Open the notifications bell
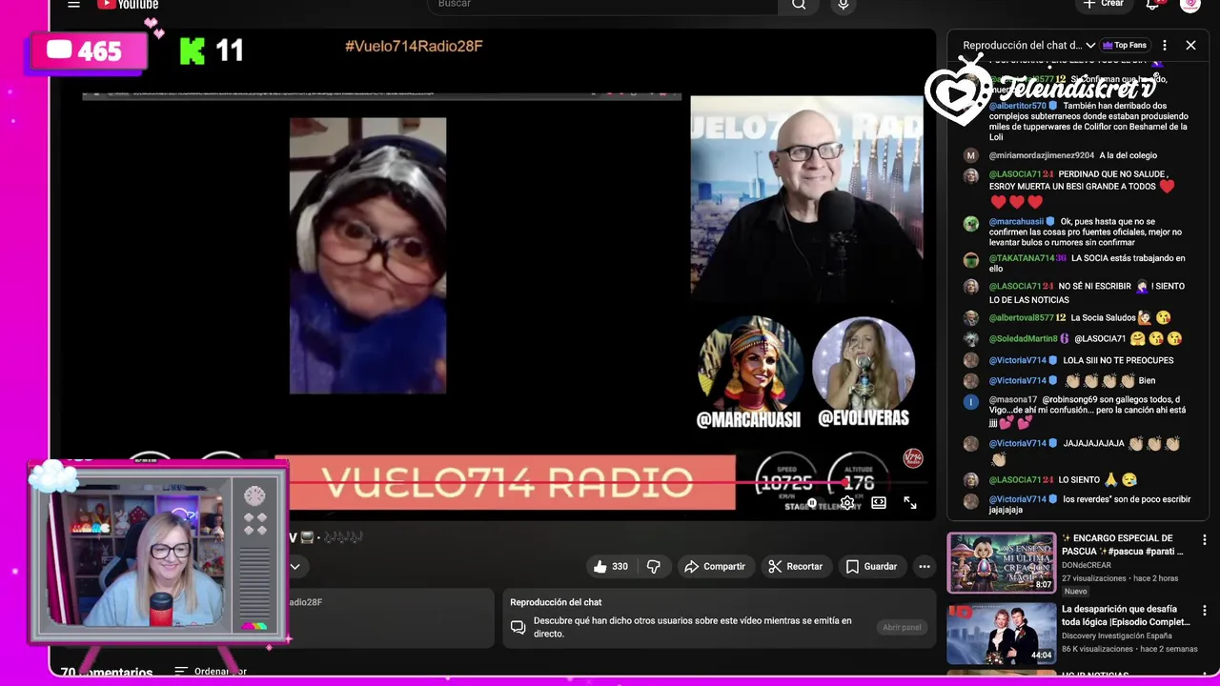The height and width of the screenshot is (686, 1220). [x=1152, y=5]
